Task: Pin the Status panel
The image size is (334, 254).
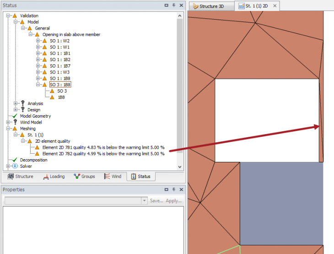Action: pyautogui.click(x=174, y=5)
